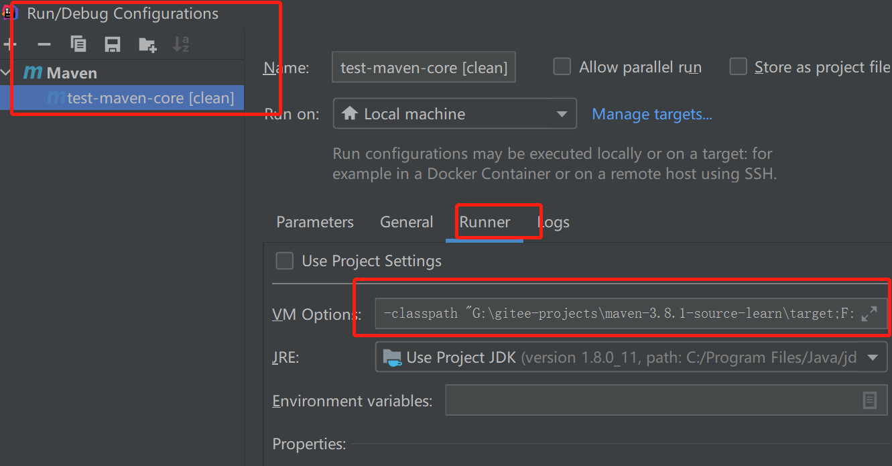Open the Logs tab

tap(554, 222)
